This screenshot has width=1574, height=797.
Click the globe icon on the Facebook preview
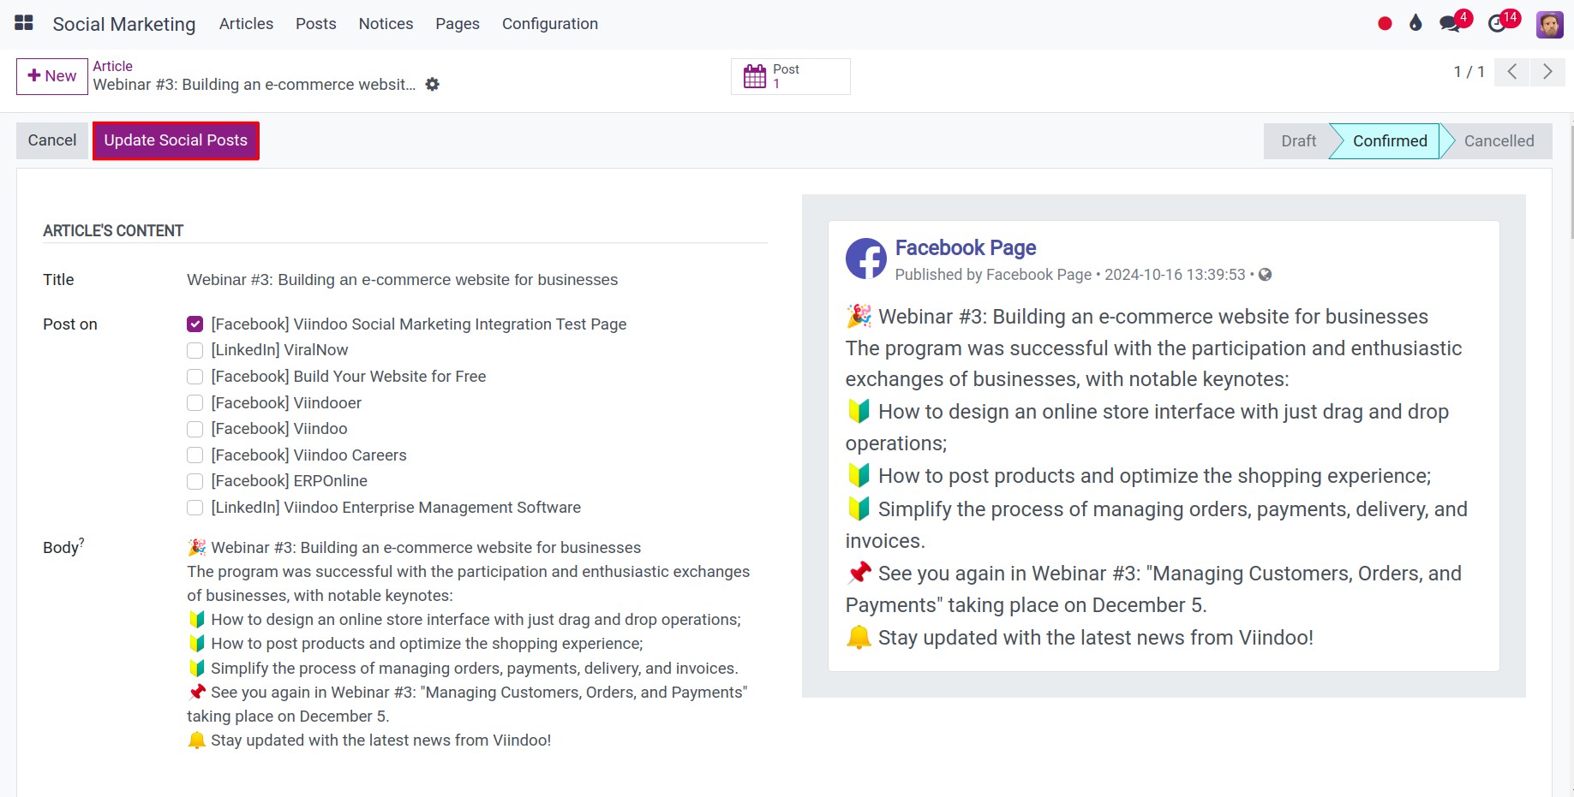1266,274
